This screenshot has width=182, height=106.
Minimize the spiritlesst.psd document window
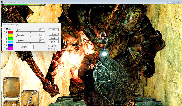click(169, 2)
